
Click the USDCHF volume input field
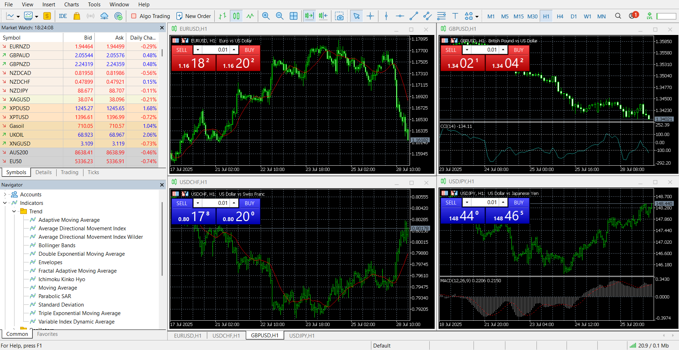click(x=216, y=203)
